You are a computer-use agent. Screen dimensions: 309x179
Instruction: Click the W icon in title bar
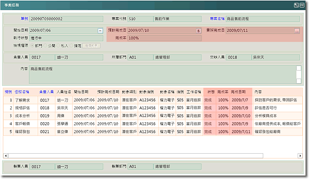(x=302, y=4)
